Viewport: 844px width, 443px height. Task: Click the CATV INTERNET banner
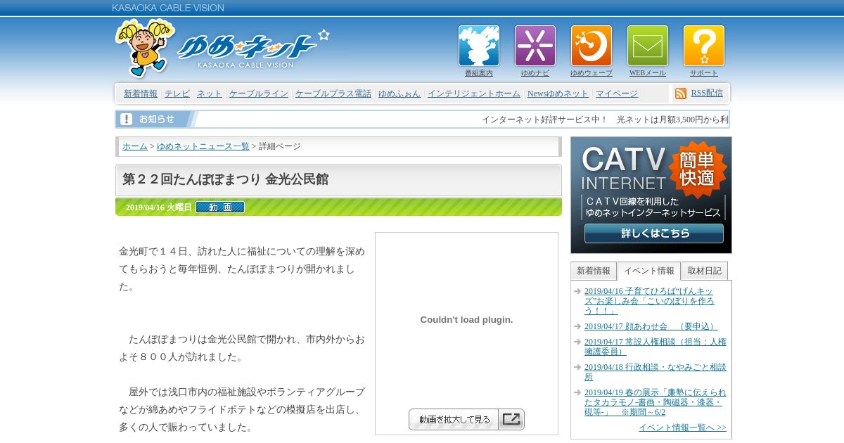651,195
